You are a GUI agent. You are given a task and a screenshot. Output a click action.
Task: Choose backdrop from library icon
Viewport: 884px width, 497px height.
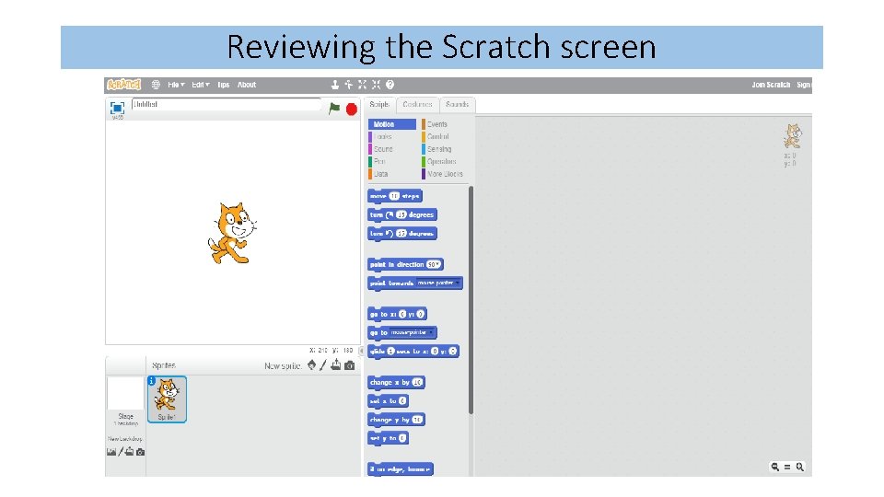click(111, 452)
